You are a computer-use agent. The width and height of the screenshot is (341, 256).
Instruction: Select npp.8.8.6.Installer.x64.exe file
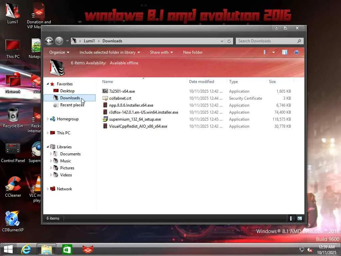[x=131, y=105]
